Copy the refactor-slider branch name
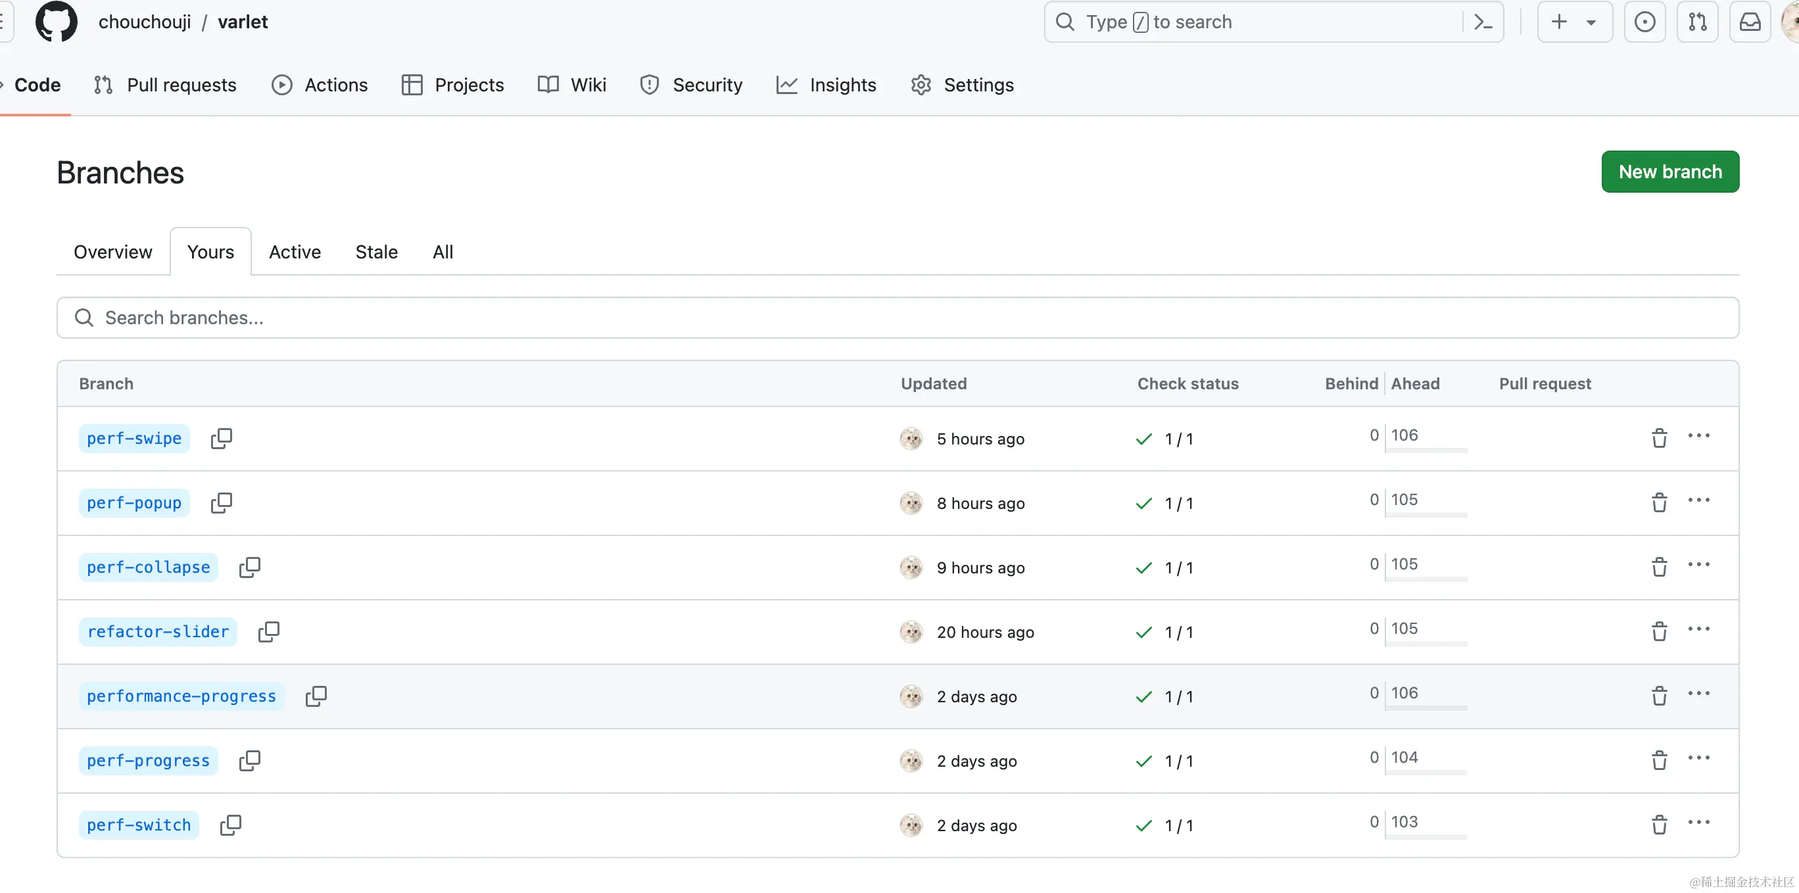The image size is (1799, 893). click(268, 632)
